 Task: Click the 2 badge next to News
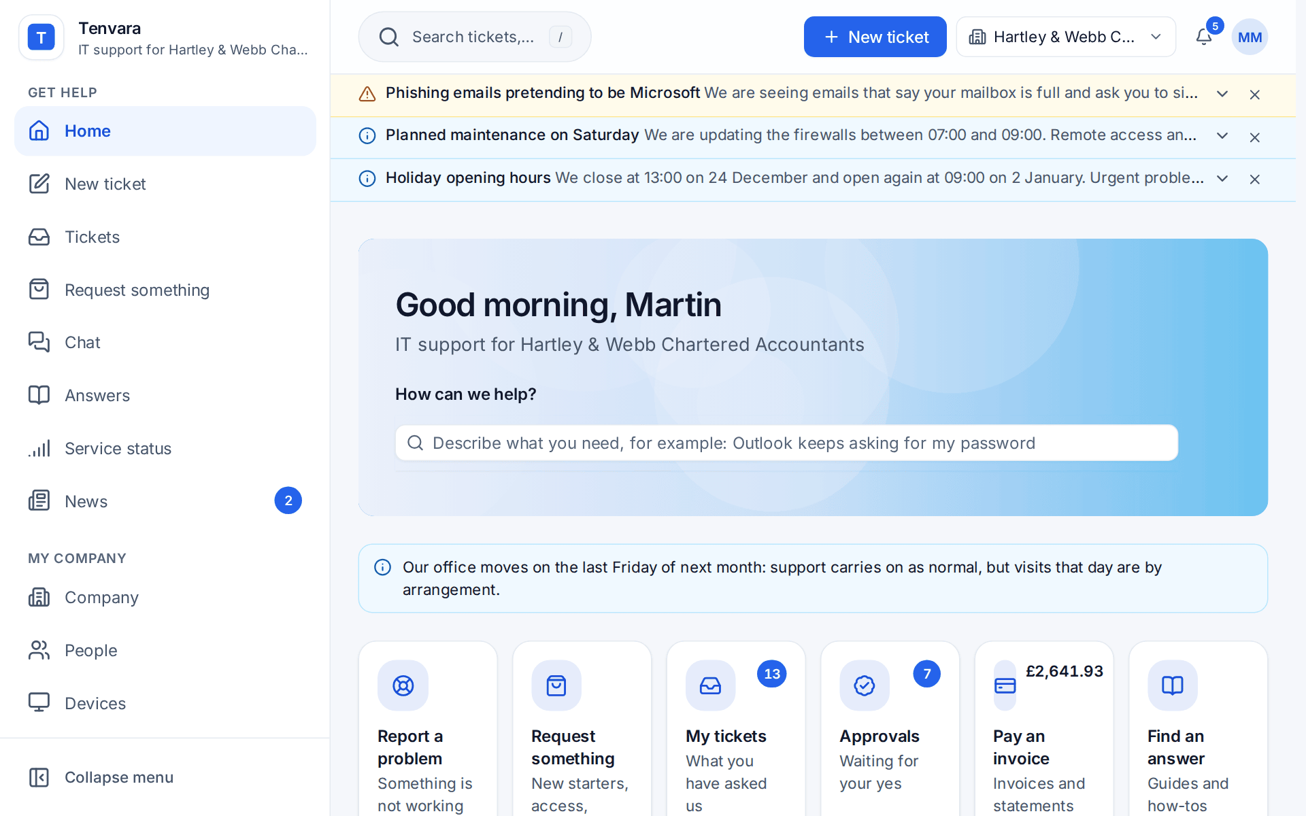(x=288, y=500)
